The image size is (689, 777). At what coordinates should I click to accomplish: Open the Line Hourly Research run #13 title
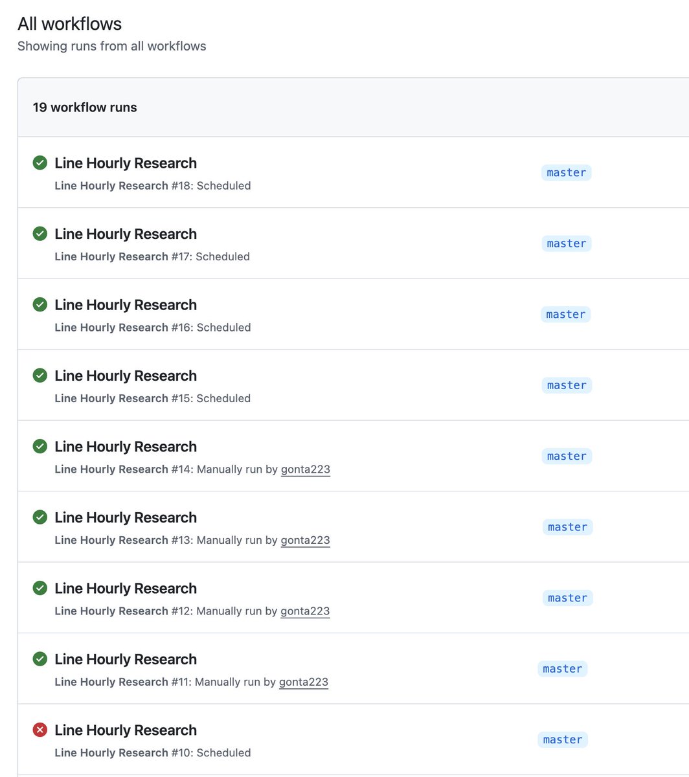[126, 517]
